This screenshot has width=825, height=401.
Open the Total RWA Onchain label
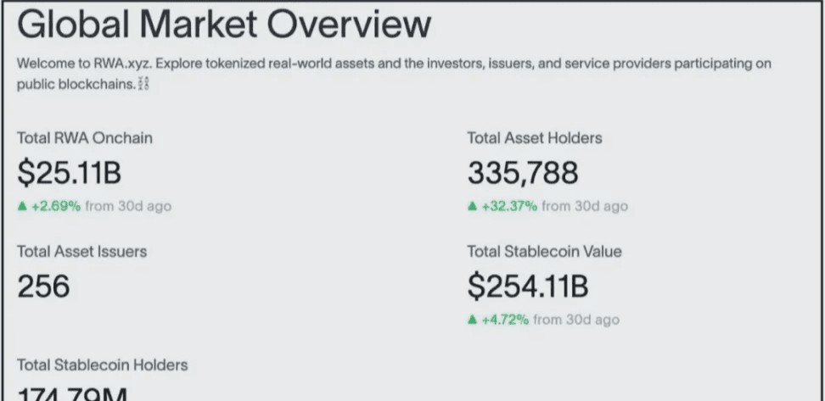click(x=85, y=138)
